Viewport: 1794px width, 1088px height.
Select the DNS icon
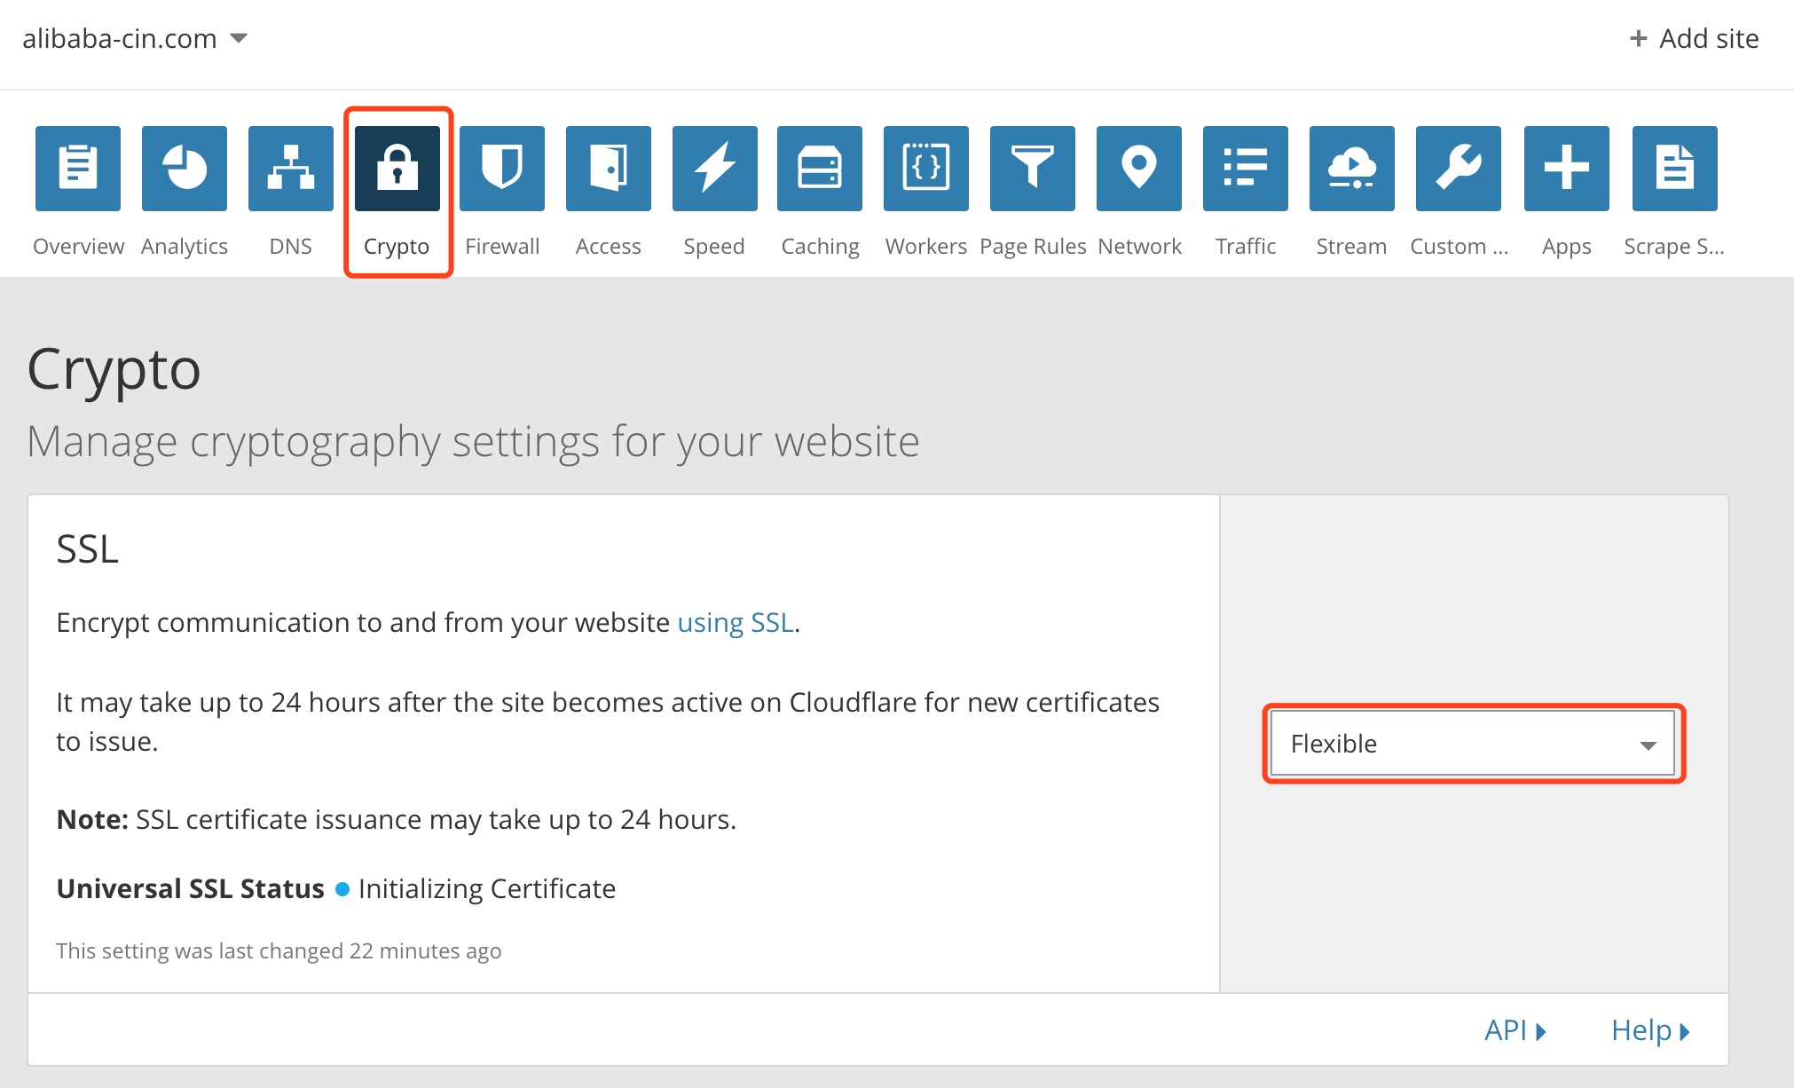pyautogui.click(x=290, y=168)
